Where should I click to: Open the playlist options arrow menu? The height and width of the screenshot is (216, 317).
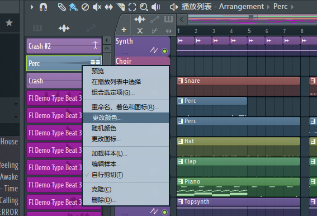[x=32, y=7]
